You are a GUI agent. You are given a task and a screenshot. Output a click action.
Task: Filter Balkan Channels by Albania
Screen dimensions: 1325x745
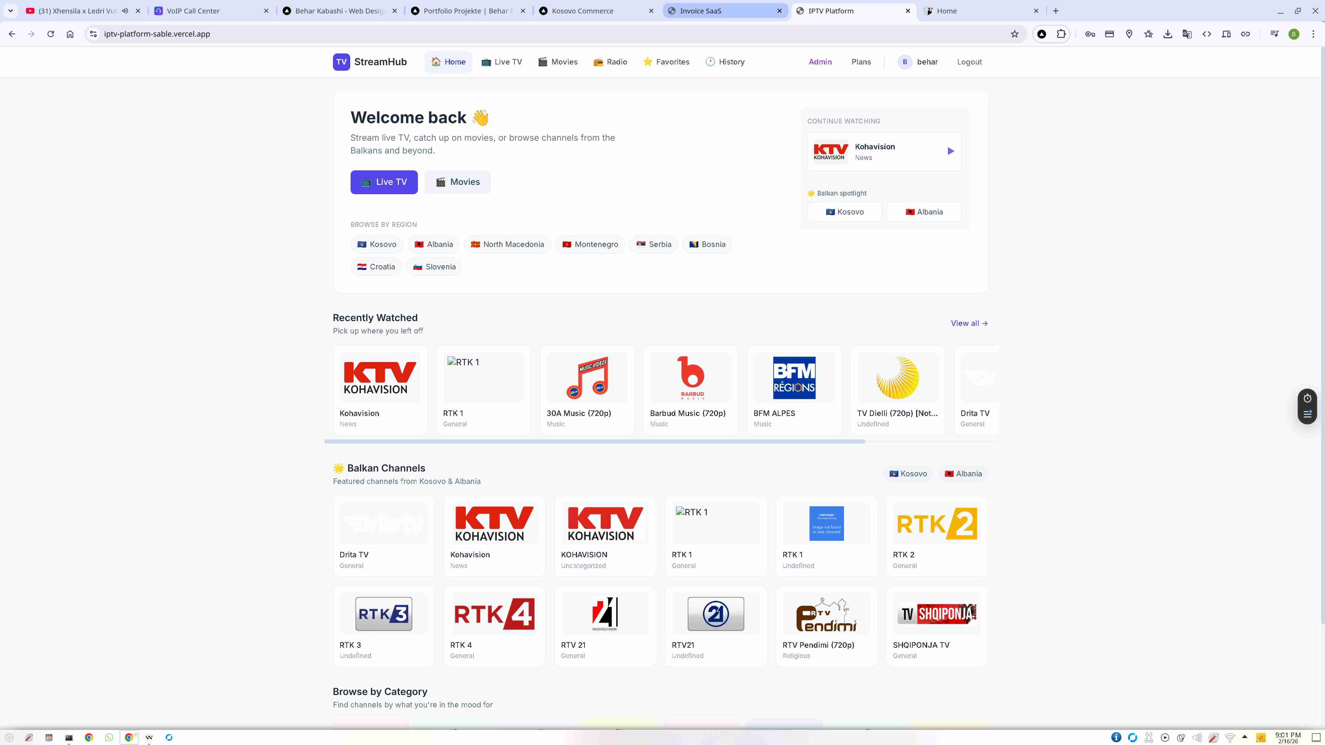coord(963,474)
